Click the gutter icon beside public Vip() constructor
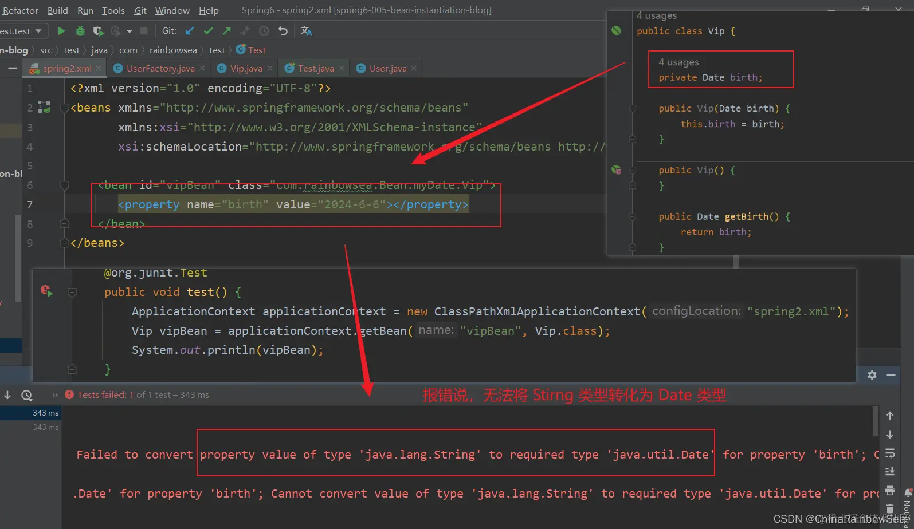Image resolution: width=914 pixels, height=529 pixels. (x=617, y=169)
